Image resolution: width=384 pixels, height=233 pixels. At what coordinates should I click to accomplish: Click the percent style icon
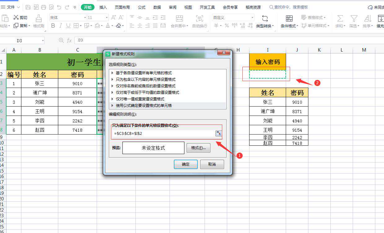[x=227, y=26]
